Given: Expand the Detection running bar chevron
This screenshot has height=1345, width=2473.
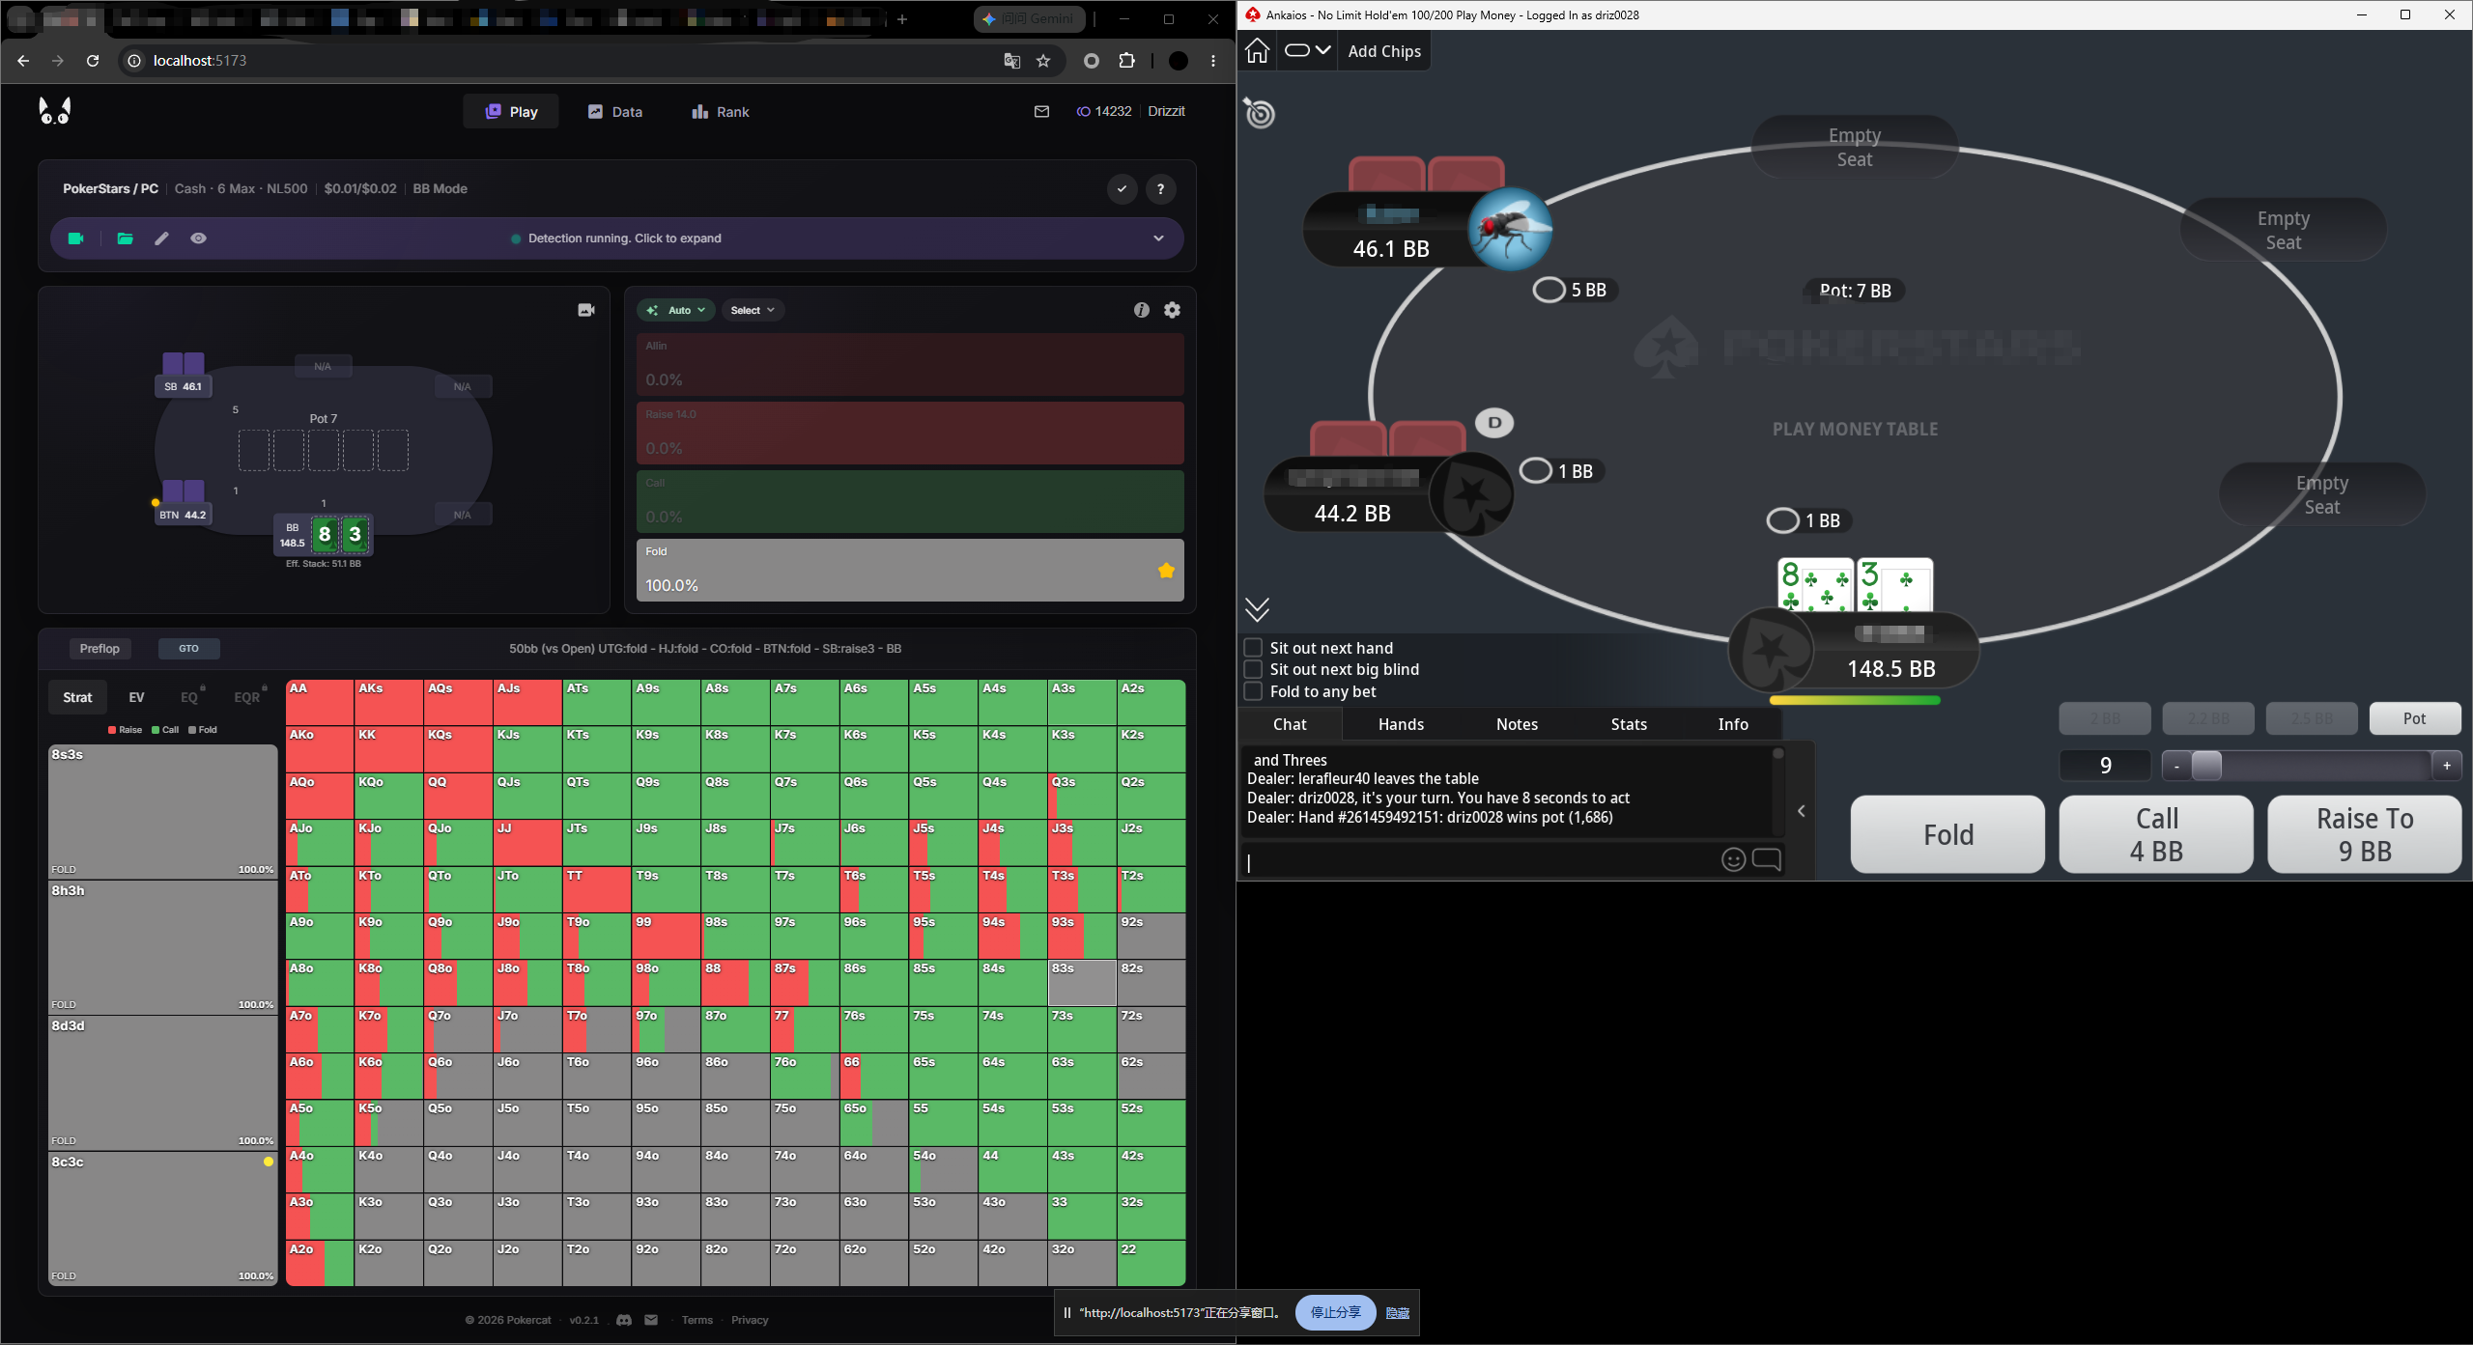Looking at the screenshot, I should (1158, 238).
